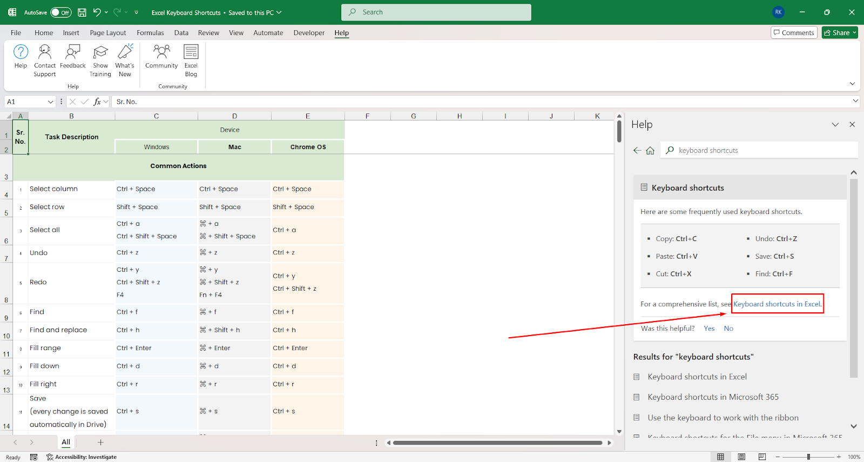
Task: Open Keyboard shortcuts in Excel link
Action: (x=777, y=304)
